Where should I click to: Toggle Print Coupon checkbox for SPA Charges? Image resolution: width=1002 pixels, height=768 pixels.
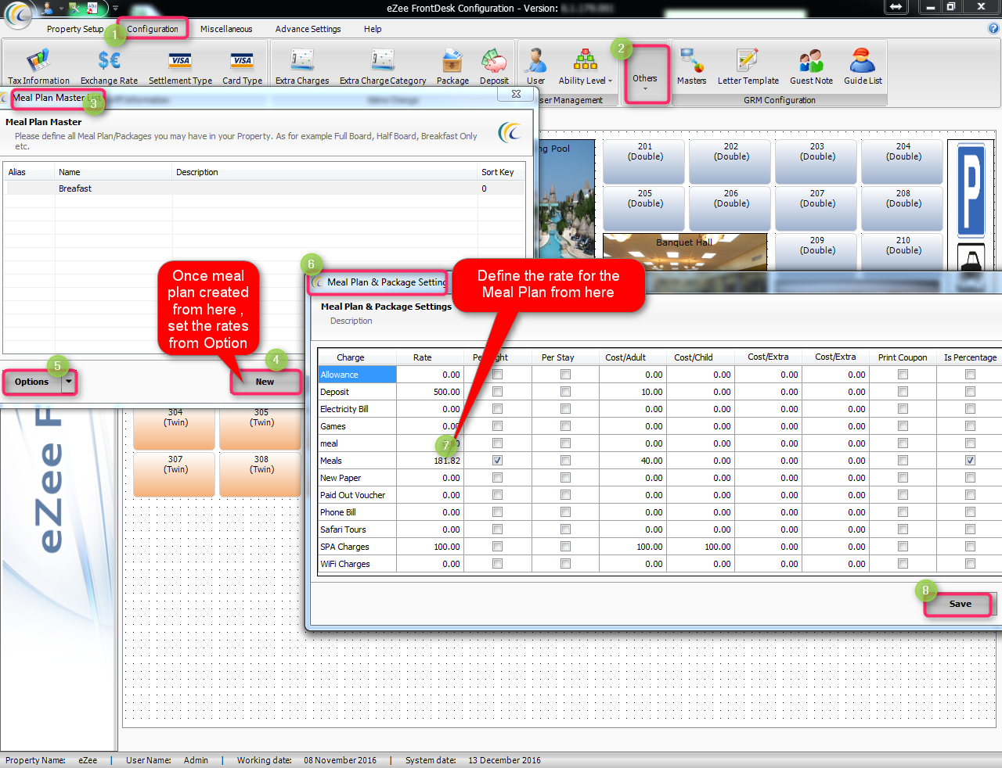(x=903, y=547)
